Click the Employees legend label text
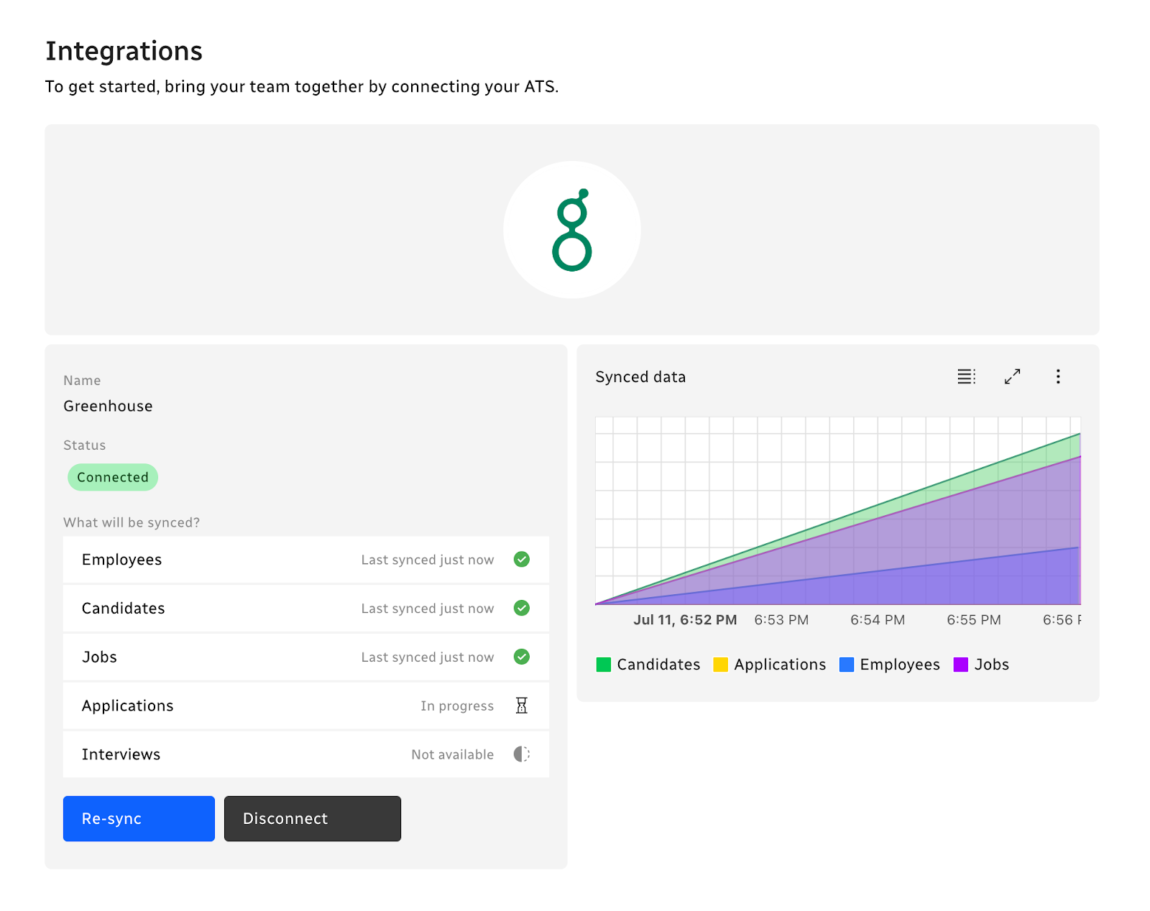 click(900, 665)
